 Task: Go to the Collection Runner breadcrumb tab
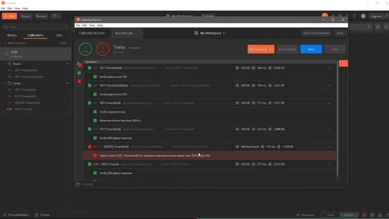(x=92, y=33)
